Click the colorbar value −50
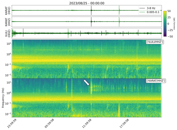This screenshot has height=130, width=177. coord(170,36)
